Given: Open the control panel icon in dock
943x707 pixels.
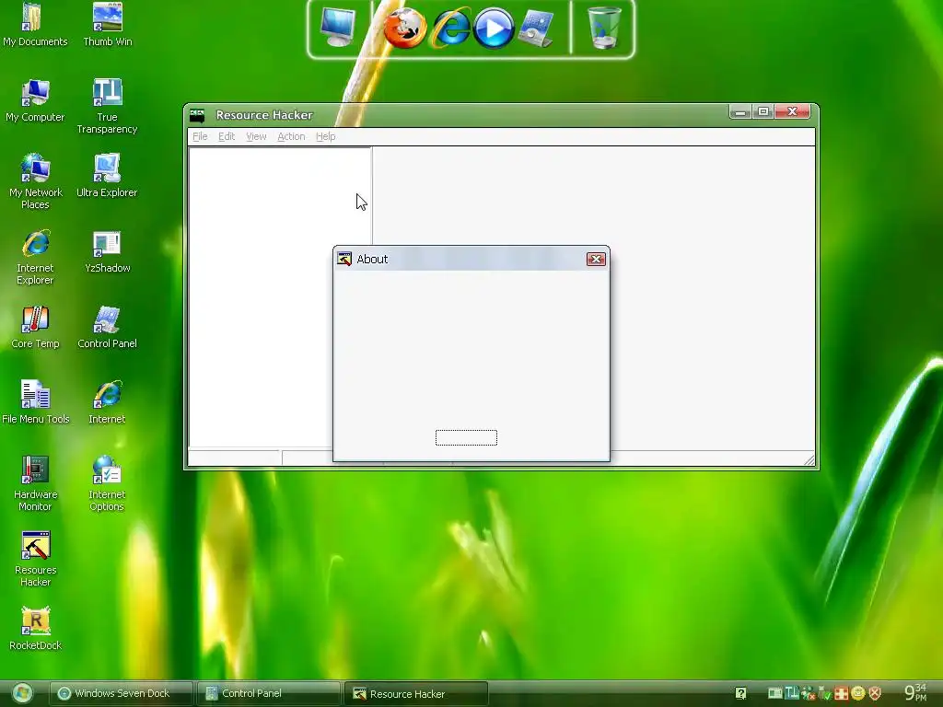Looking at the screenshot, I should pyautogui.click(x=535, y=29).
